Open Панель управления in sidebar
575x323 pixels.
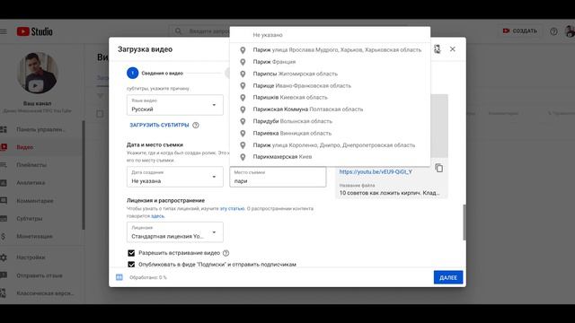pyautogui.click(x=41, y=129)
